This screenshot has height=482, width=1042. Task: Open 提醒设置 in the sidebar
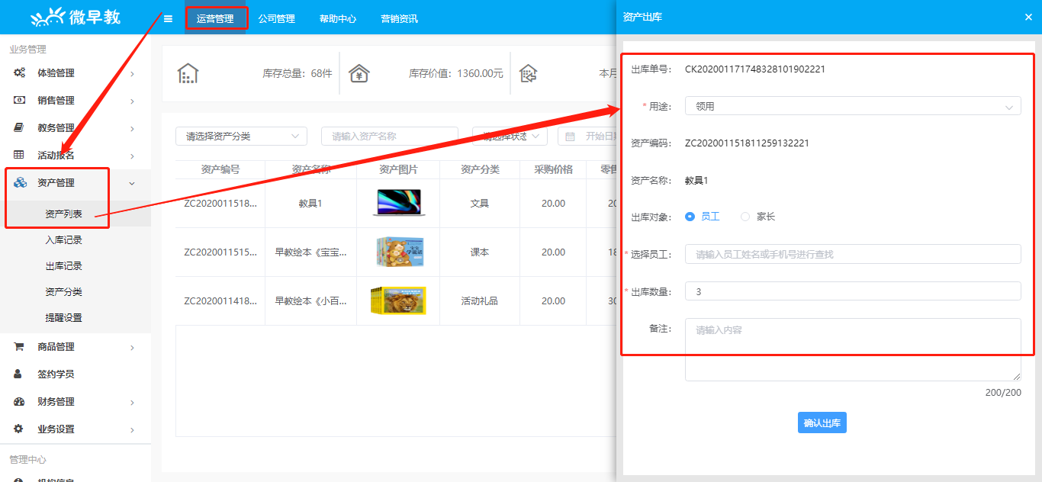click(64, 318)
